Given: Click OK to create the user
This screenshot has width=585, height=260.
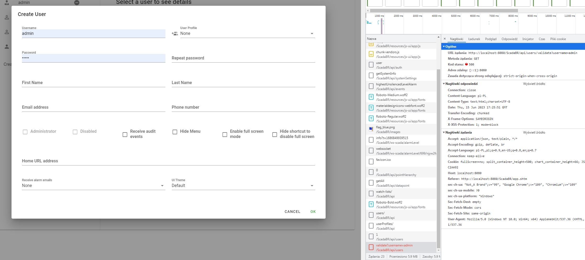Looking at the screenshot, I should point(313,212).
